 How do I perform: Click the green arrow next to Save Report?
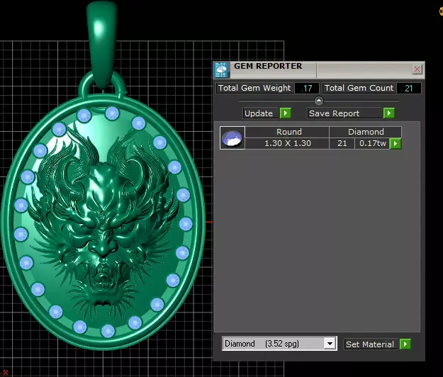[389, 113]
